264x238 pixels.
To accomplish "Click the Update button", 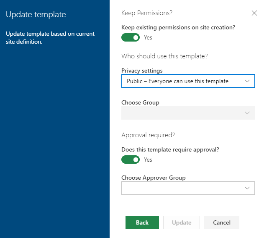I will tap(182, 222).
